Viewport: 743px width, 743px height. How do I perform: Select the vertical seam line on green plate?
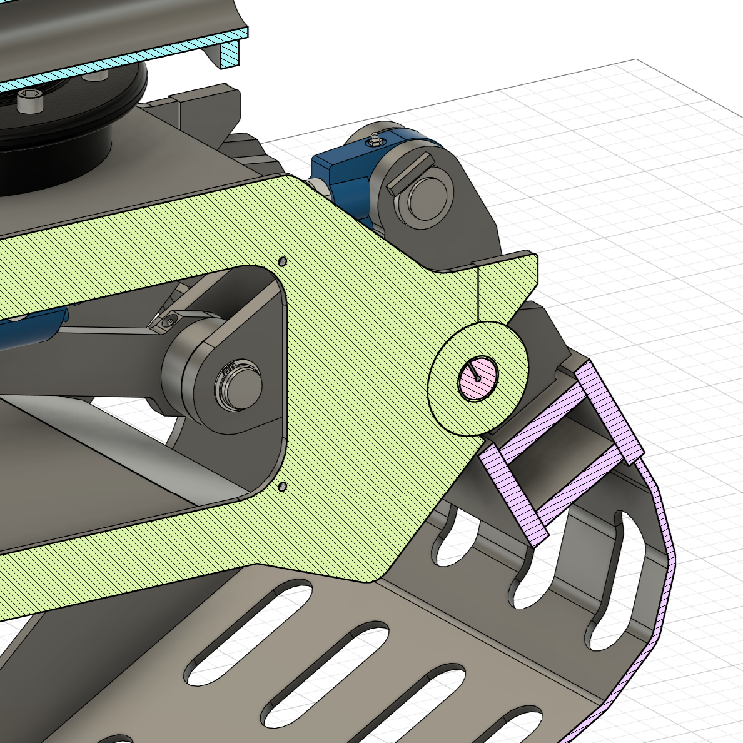click(x=478, y=294)
